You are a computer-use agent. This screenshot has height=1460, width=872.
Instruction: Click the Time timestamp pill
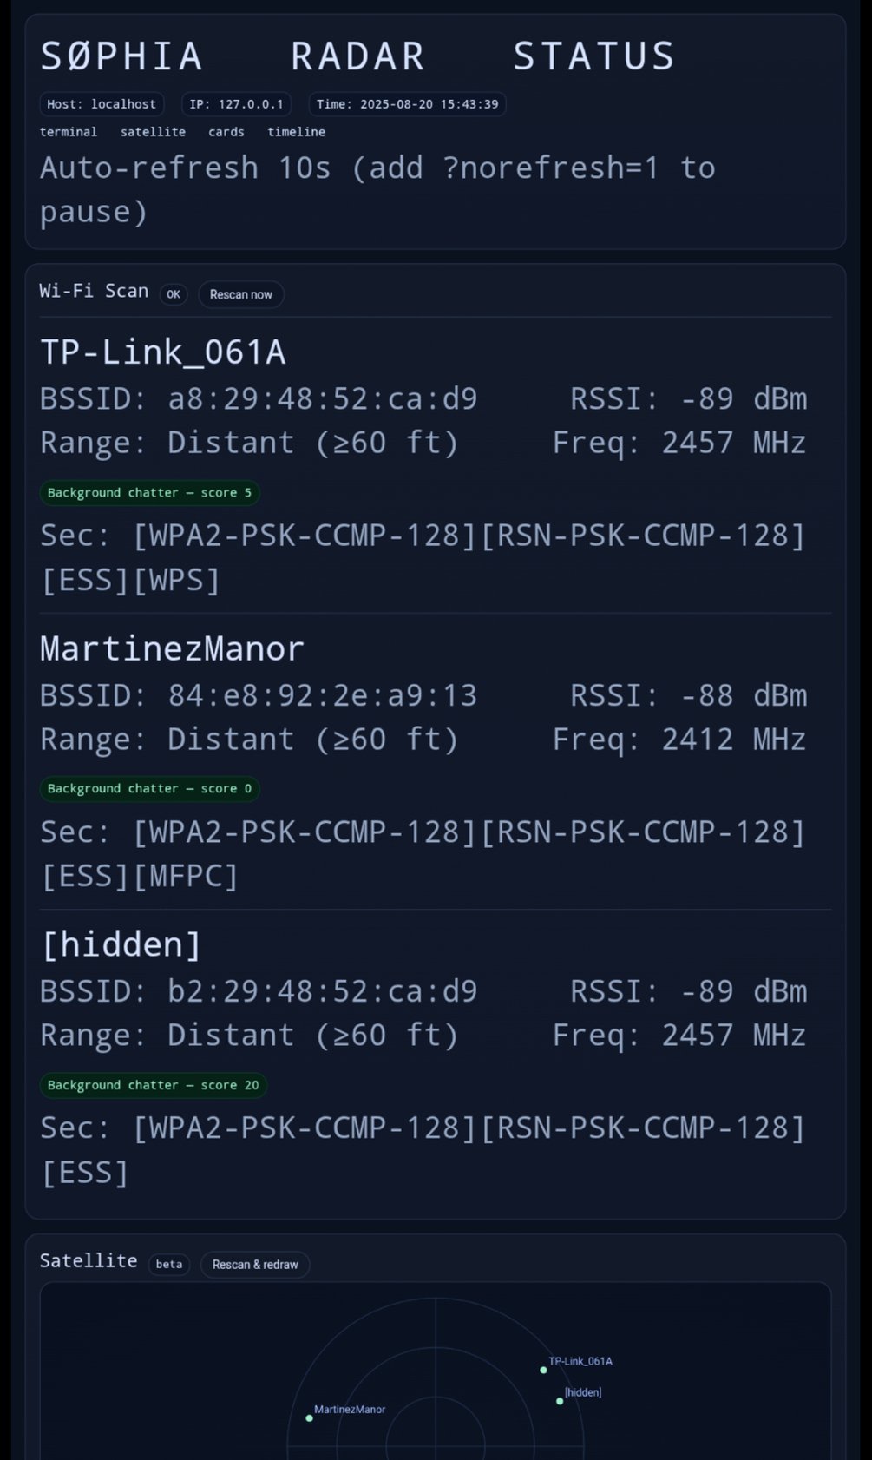coord(407,104)
